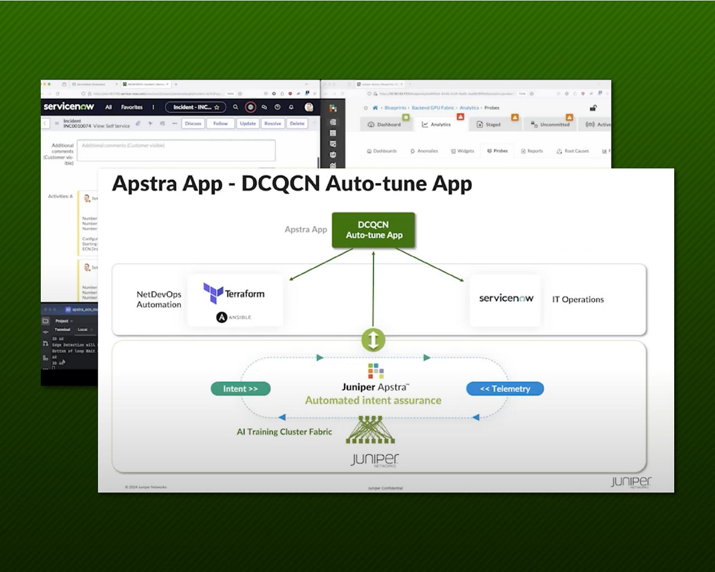Image resolution: width=715 pixels, height=572 pixels.
Task: Click the more options ellipsis on the incident form
Action: pyautogui.click(x=174, y=123)
